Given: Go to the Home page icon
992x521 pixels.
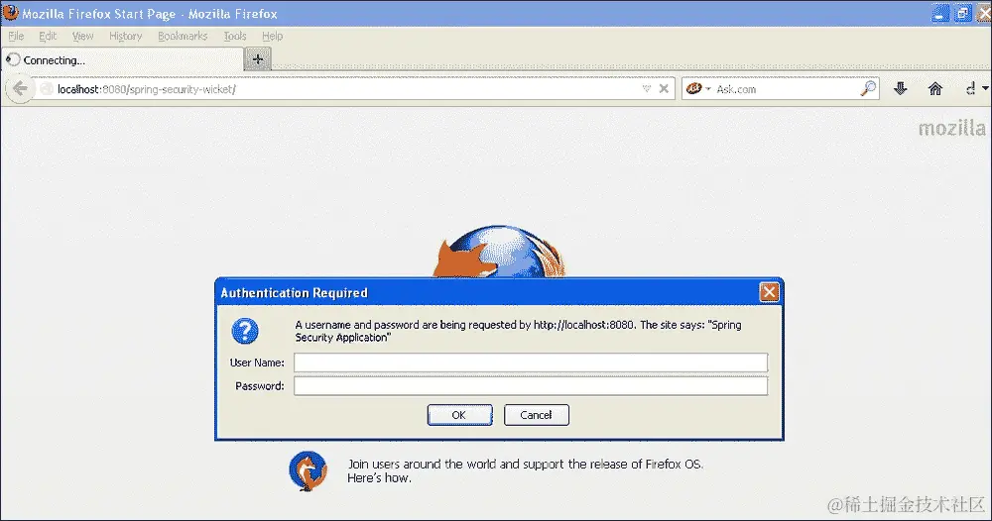Looking at the screenshot, I should pyautogui.click(x=935, y=89).
